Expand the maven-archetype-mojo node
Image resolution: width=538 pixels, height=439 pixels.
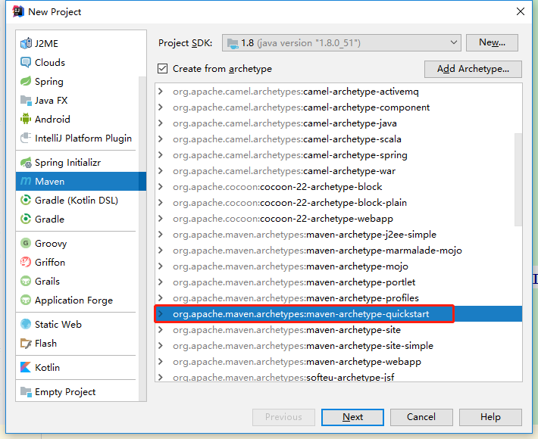point(160,266)
